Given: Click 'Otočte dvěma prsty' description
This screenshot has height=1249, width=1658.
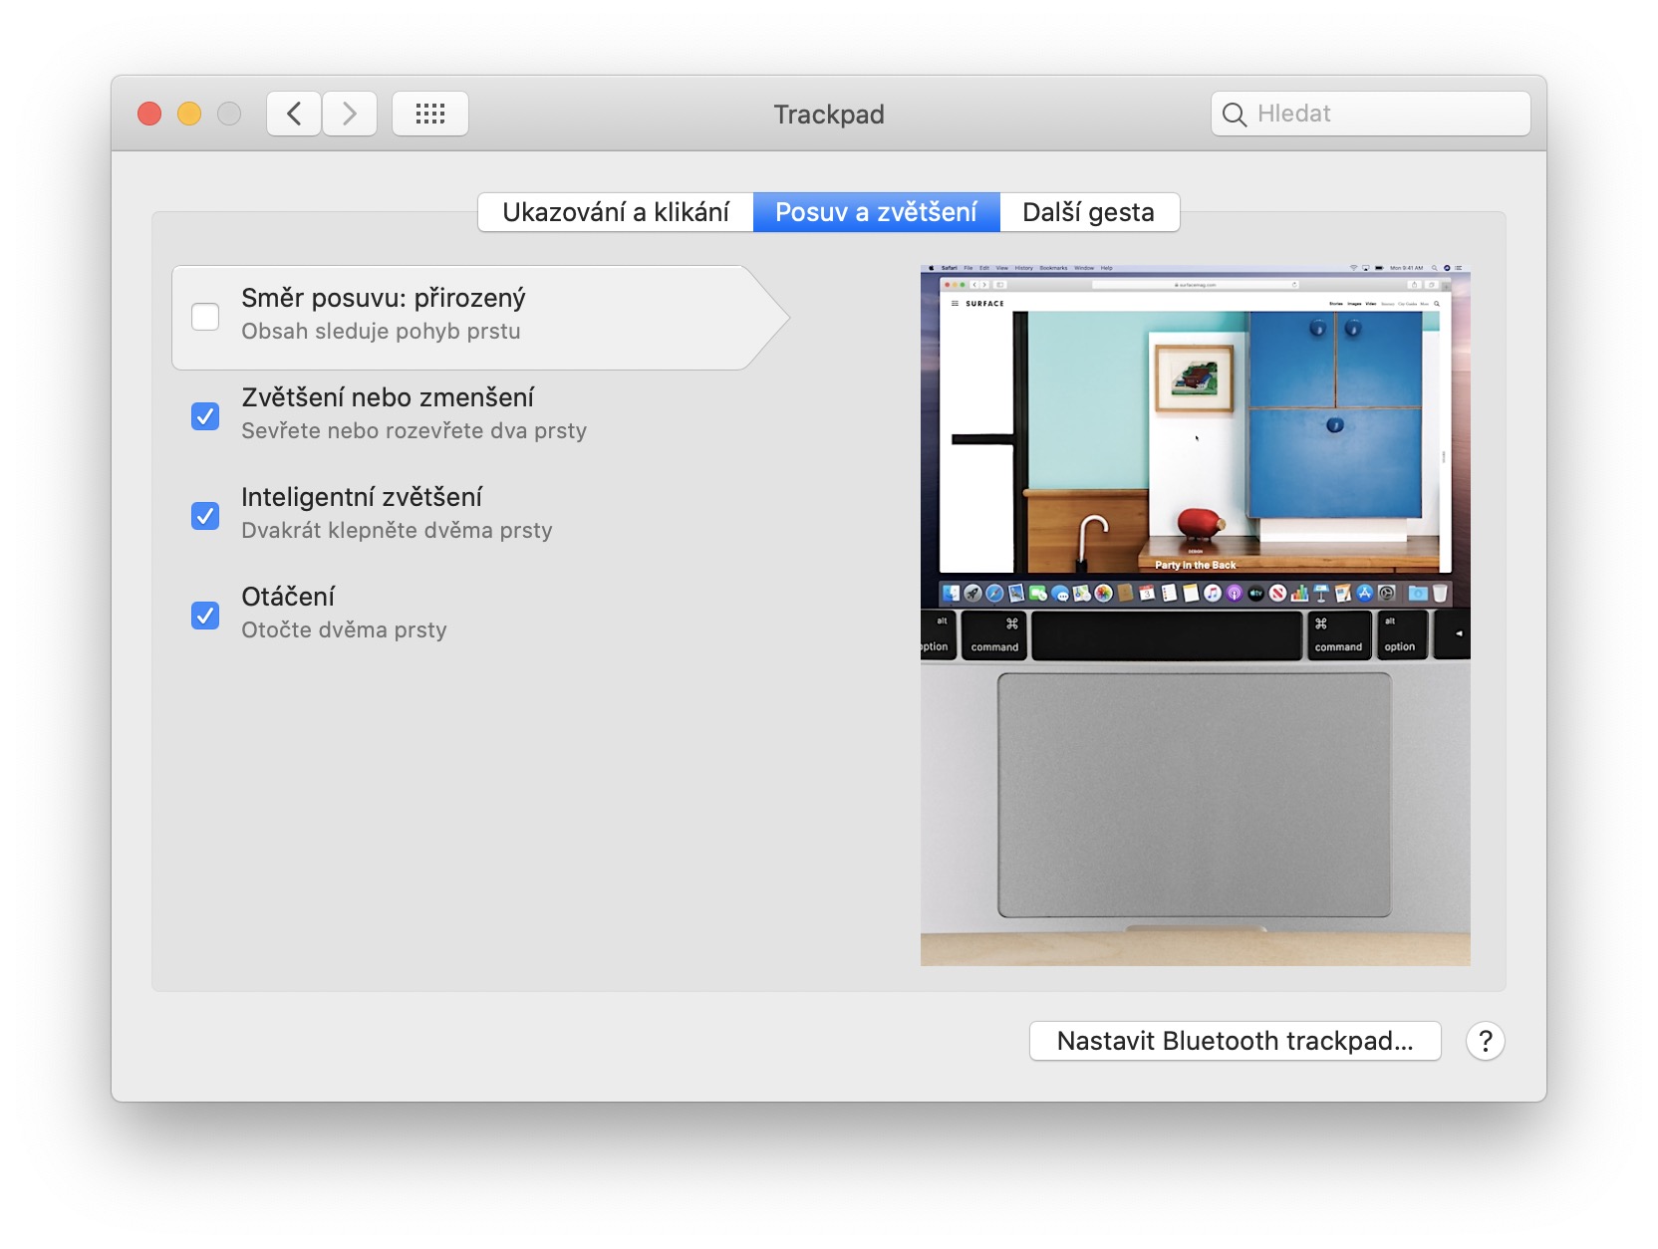Looking at the screenshot, I should pyautogui.click(x=344, y=630).
